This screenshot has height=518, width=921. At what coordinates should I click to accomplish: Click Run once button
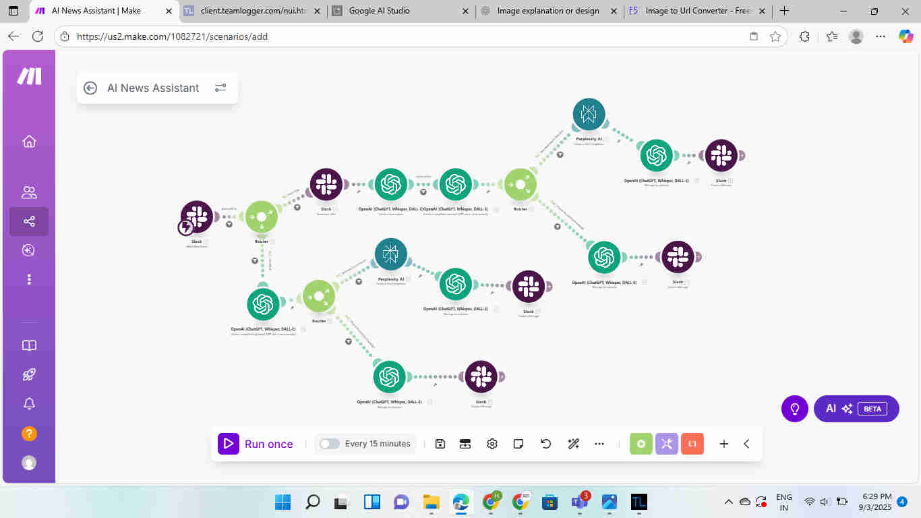click(x=256, y=444)
